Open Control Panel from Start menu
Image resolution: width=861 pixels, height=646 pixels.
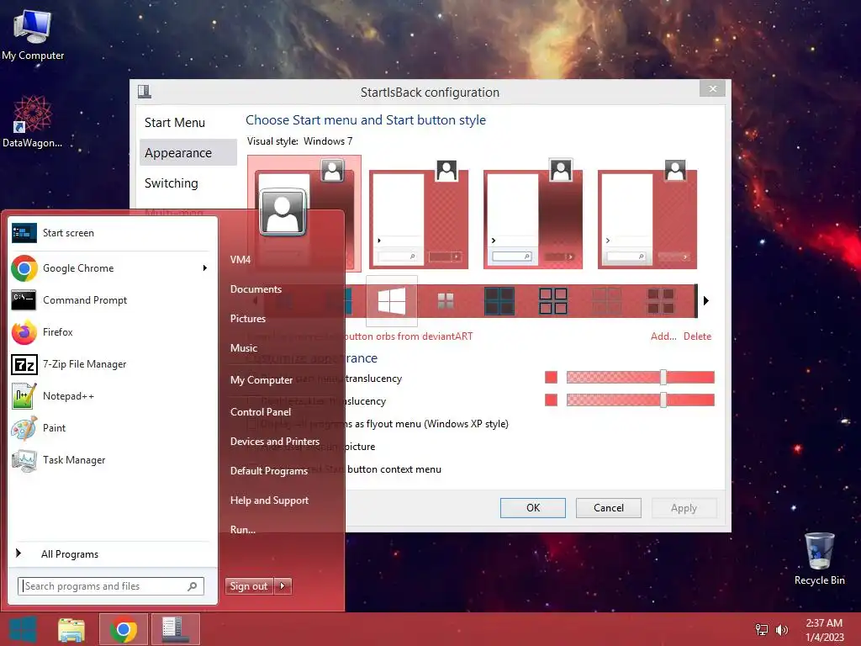coord(261,412)
